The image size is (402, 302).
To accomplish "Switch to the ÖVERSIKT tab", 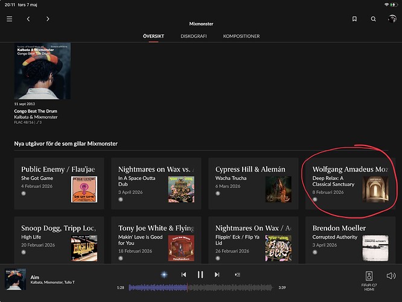I will tap(153, 36).
